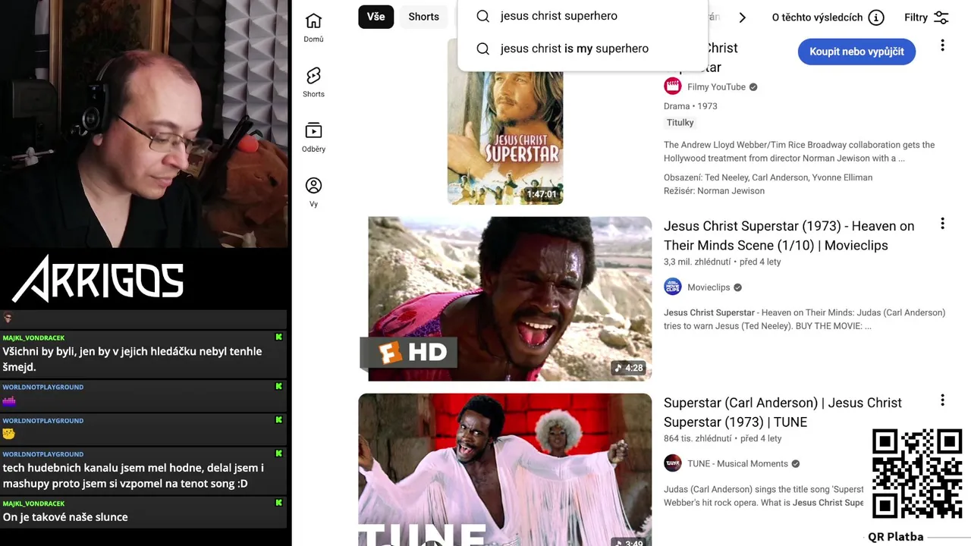The width and height of the screenshot is (971, 546).
Task: Show more filter chips with right arrow
Action: pyautogui.click(x=743, y=17)
